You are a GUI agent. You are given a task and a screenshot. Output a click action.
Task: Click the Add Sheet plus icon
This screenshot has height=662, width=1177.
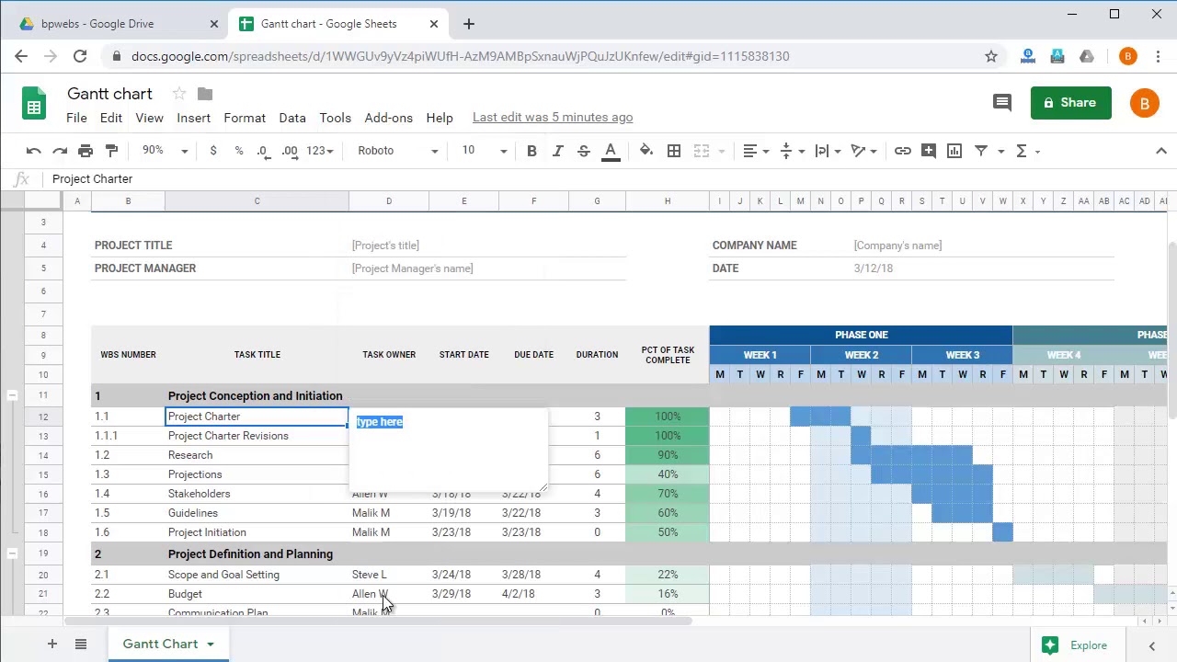pos(52,645)
